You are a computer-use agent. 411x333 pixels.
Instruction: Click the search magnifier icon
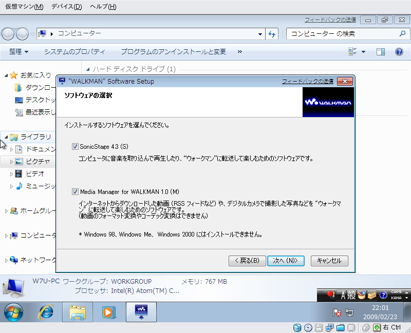coord(402,33)
